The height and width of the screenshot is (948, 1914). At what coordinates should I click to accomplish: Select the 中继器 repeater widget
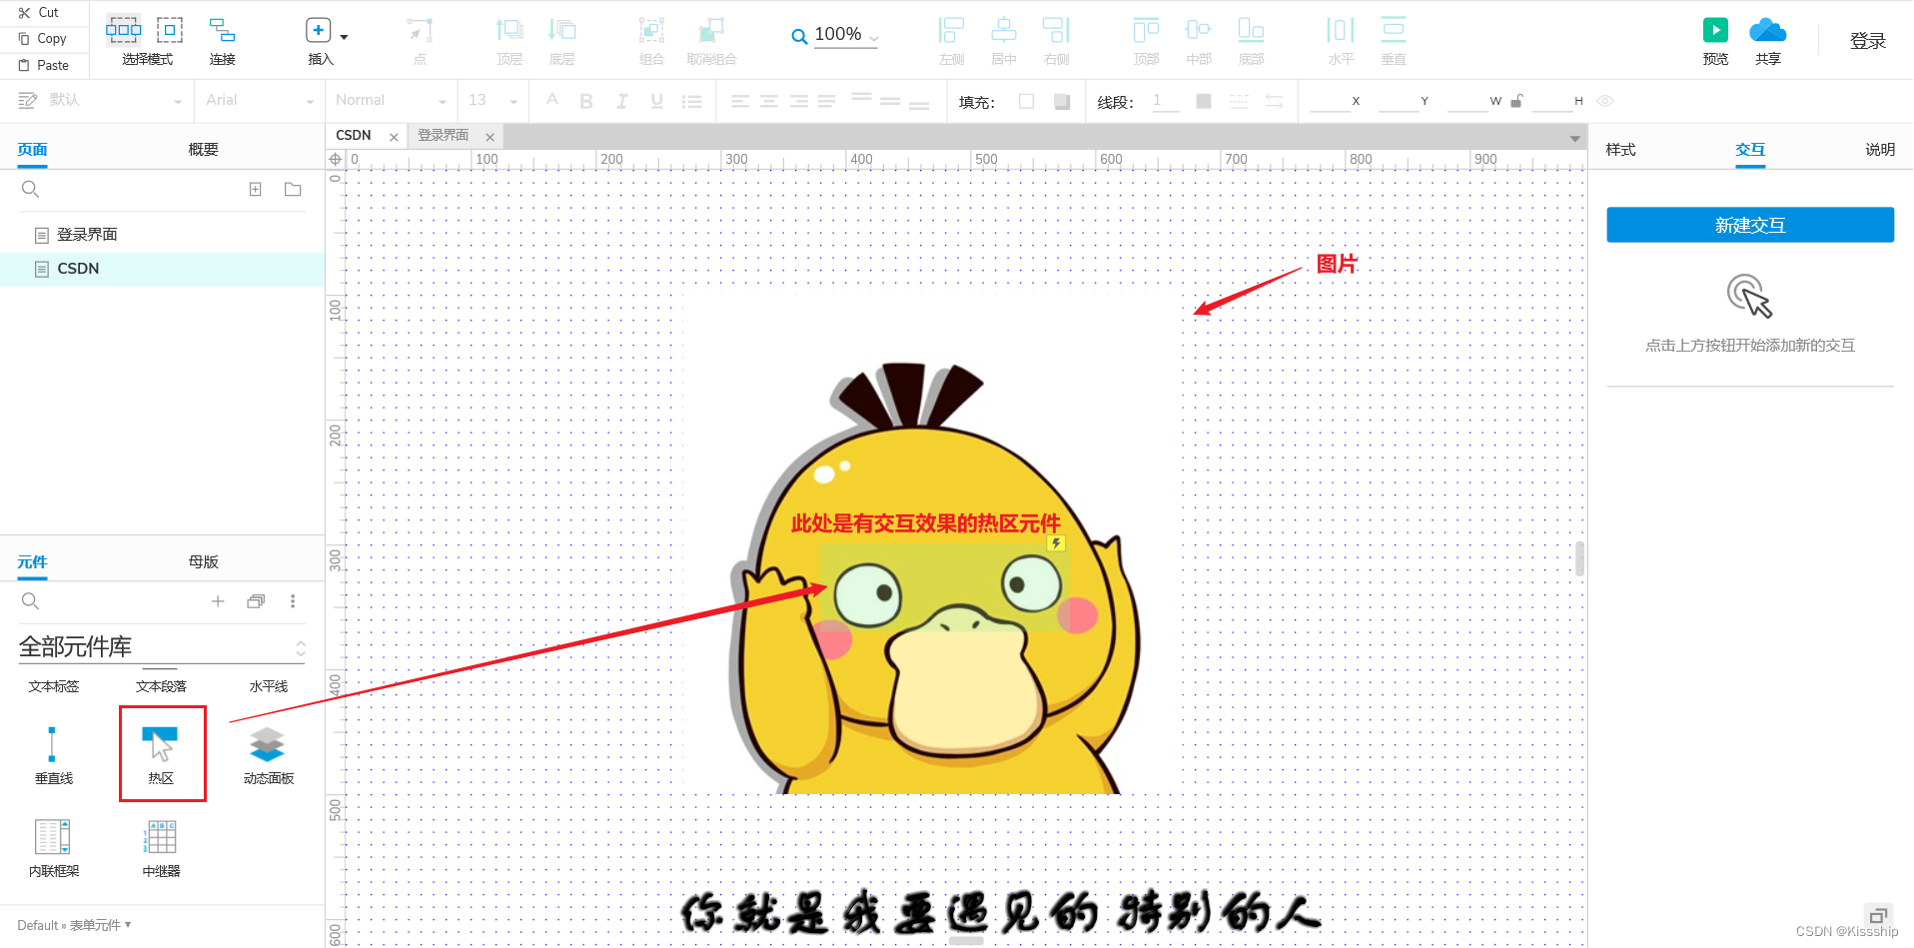point(161,848)
